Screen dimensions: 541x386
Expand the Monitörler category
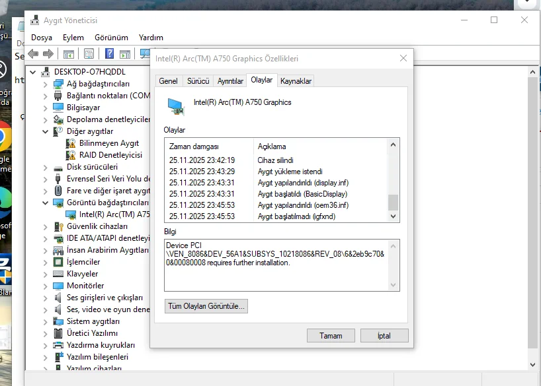coord(45,286)
